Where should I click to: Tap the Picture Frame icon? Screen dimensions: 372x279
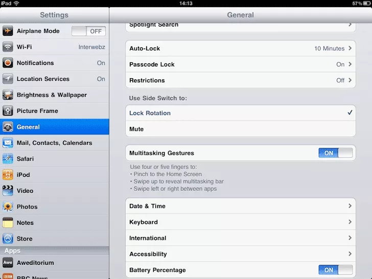tap(8, 111)
